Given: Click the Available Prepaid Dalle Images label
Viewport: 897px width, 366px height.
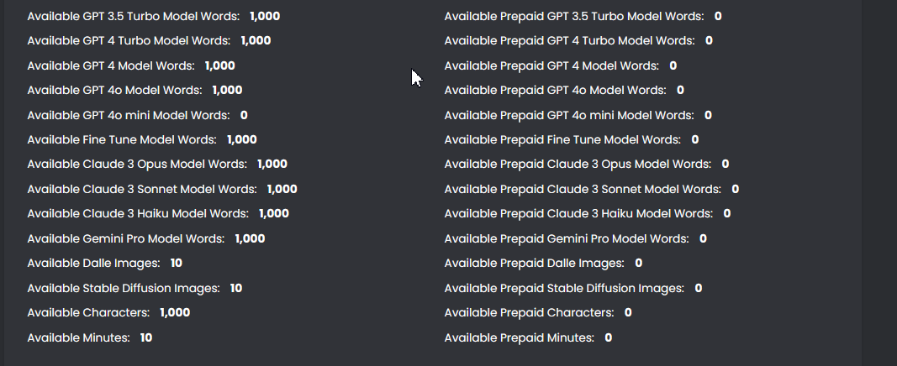Looking at the screenshot, I should pyautogui.click(x=534, y=264).
